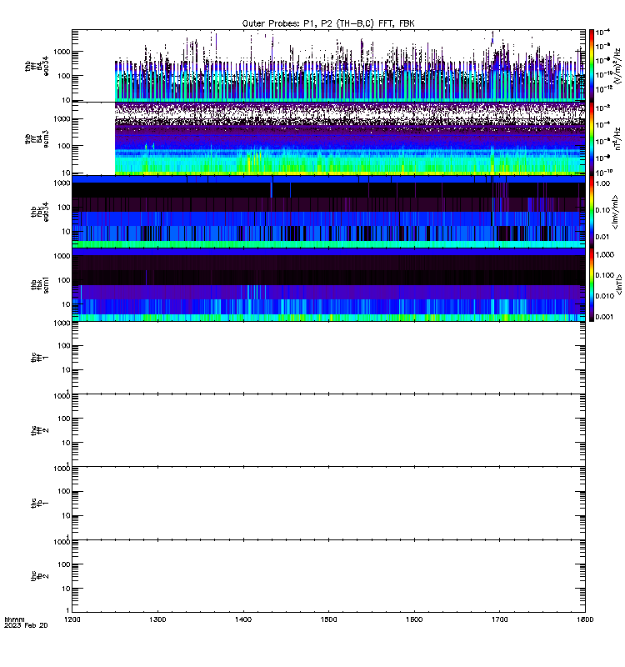Click the 100 y-axis tick of thb fbk scm1
This screenshot has width=625, height=667.
[64, 280]
